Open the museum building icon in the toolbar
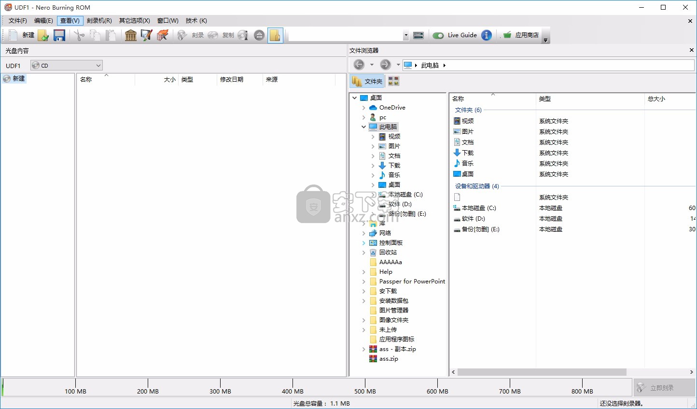The height and width of the screenshot is (409, 697). 131,35
